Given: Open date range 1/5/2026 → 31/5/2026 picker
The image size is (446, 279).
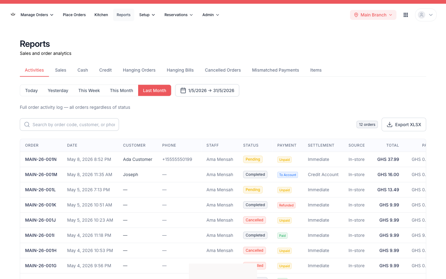Looking at the screenshot, I should pos(207,91).
